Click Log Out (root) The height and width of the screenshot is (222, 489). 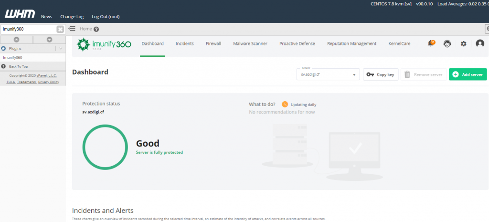coord(106,17)
